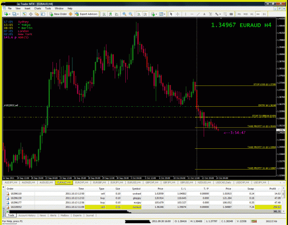Viewport: 288px width, 225px height.
Task: Click the New Chart icon
Action: pos(6,14)
